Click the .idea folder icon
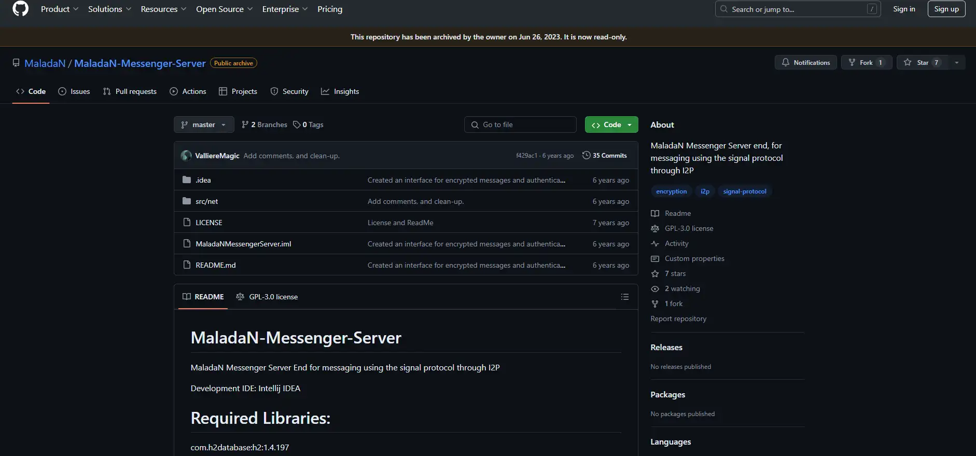This screenshot has width=976, height=456. [187, 180]
